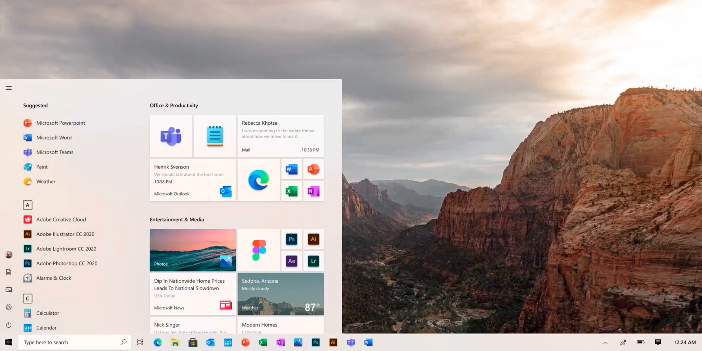Click the After Effects small tile
The image size is (702, 351).
click(x=291, y=261)
